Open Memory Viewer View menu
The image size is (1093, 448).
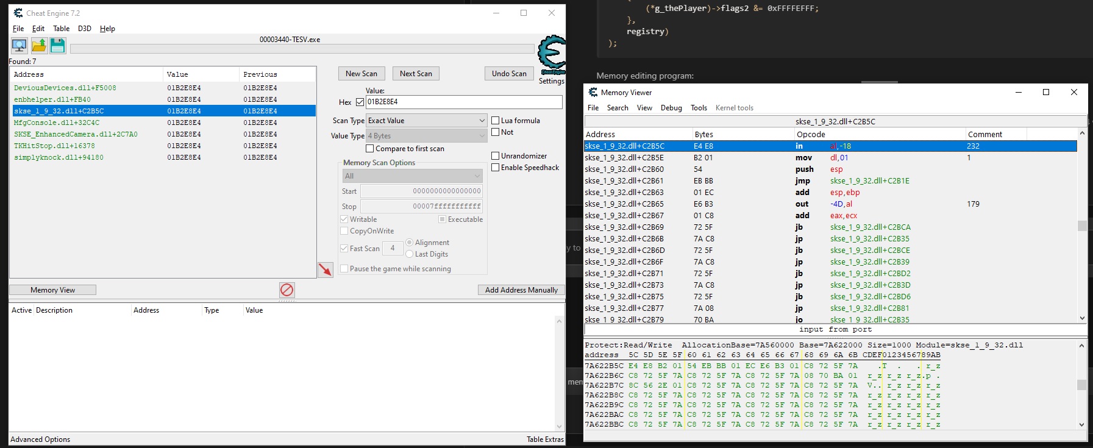pos(644,108)
